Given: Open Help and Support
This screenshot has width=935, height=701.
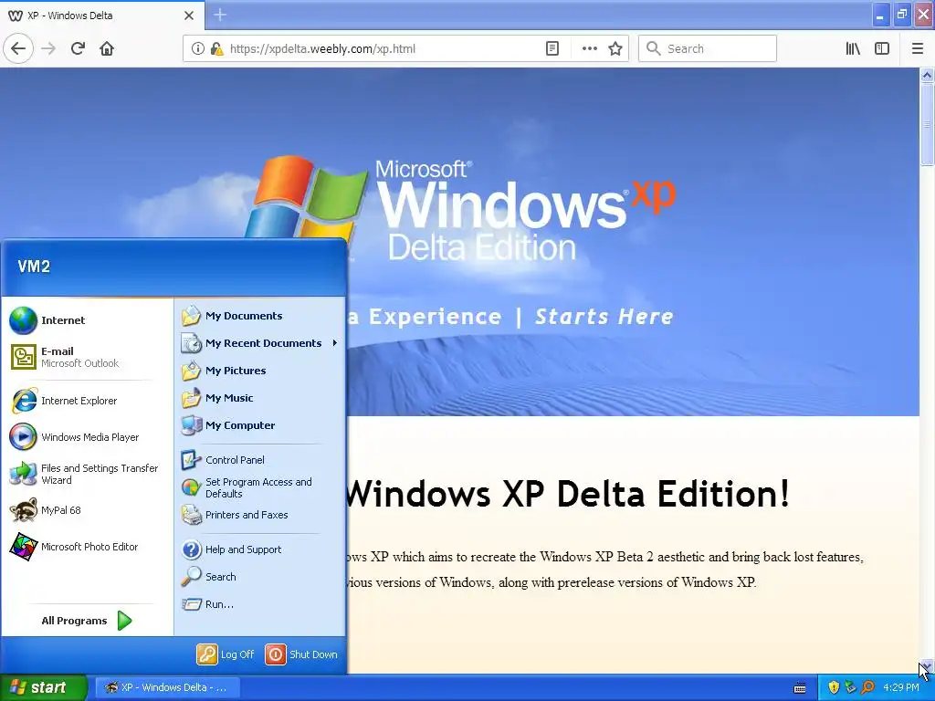Looking at the screenshot, I should 260,549.
